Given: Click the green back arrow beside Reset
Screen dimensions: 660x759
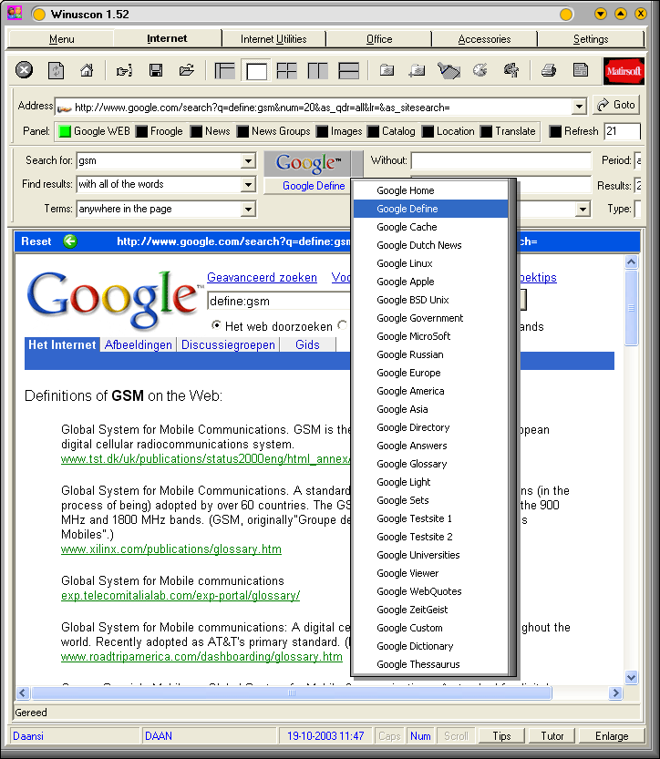Looking at the screenshot, I should pos(70,241).
